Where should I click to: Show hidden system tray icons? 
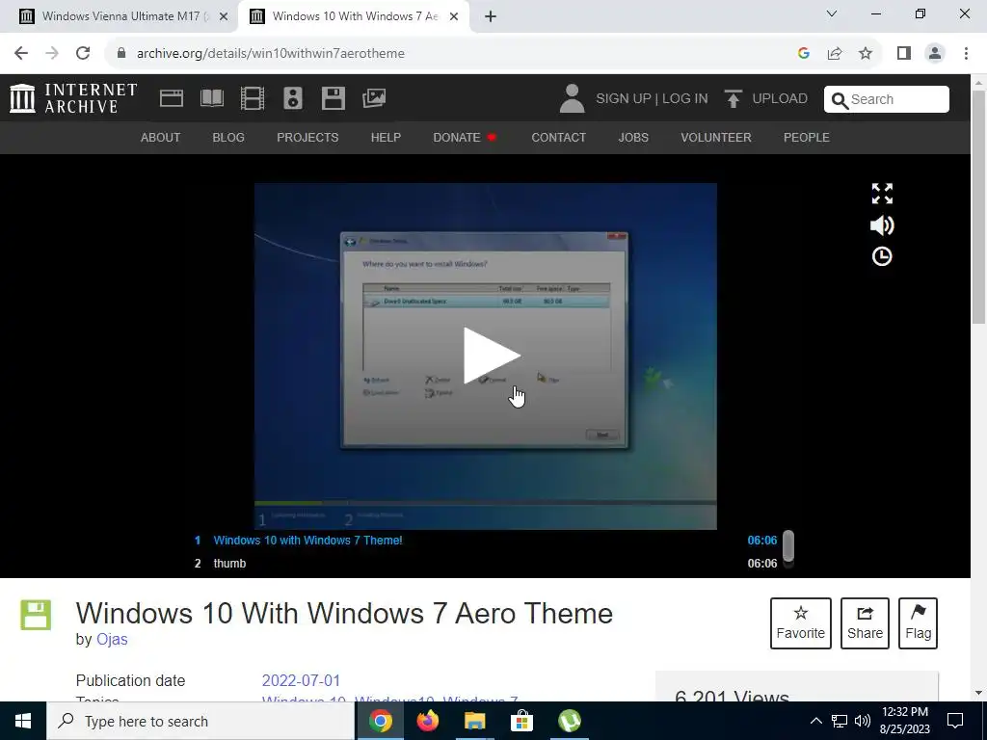tap(815, 721)
